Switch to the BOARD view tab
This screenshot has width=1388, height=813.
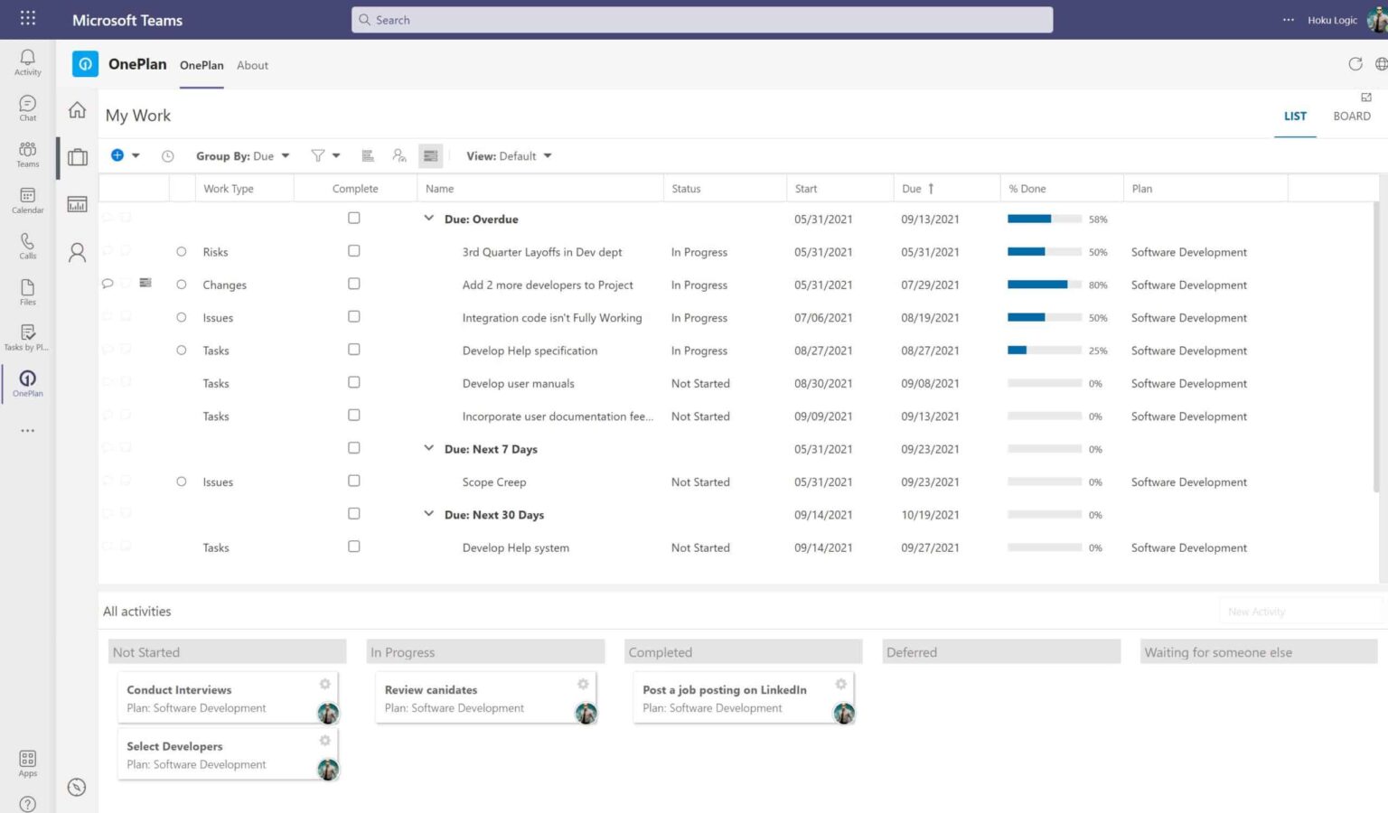pyautogui.click(x=1352, y=116)
